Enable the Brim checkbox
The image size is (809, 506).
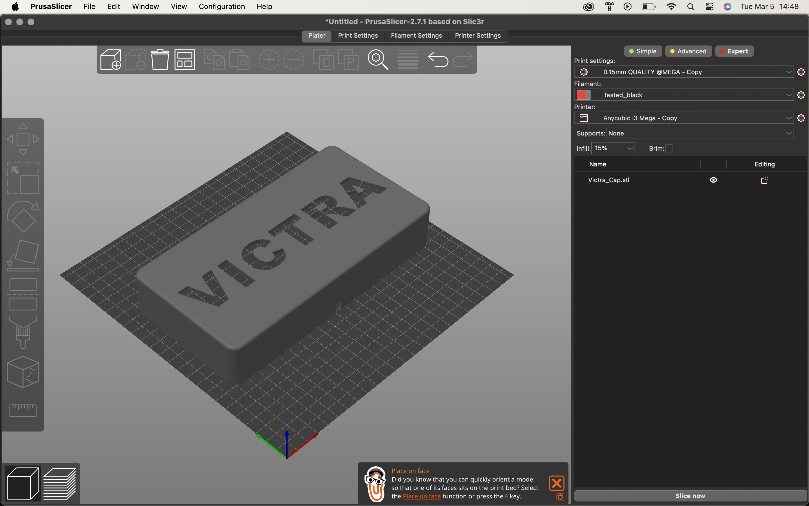tap(669, 148)
